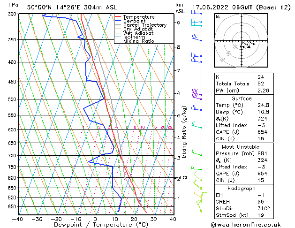The width and height of the screenshot is (295, 228).
Task: Click the surface Temp value 24.8
Action: pos(263,105)
